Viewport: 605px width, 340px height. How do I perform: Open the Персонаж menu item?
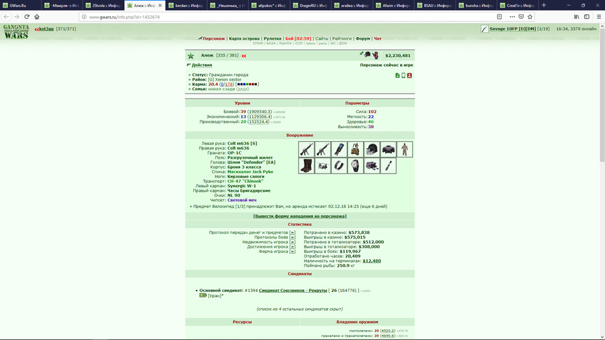coord(214,38)
